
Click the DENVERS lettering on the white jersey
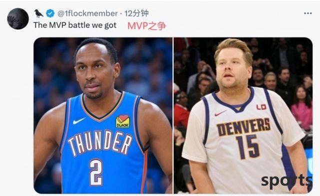pyautogui.click(x=243, y=127)
